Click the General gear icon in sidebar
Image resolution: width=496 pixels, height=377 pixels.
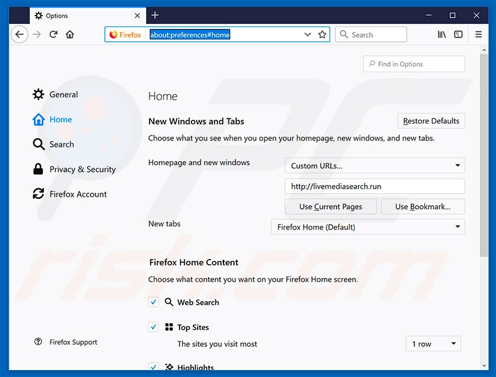point(38,95)
